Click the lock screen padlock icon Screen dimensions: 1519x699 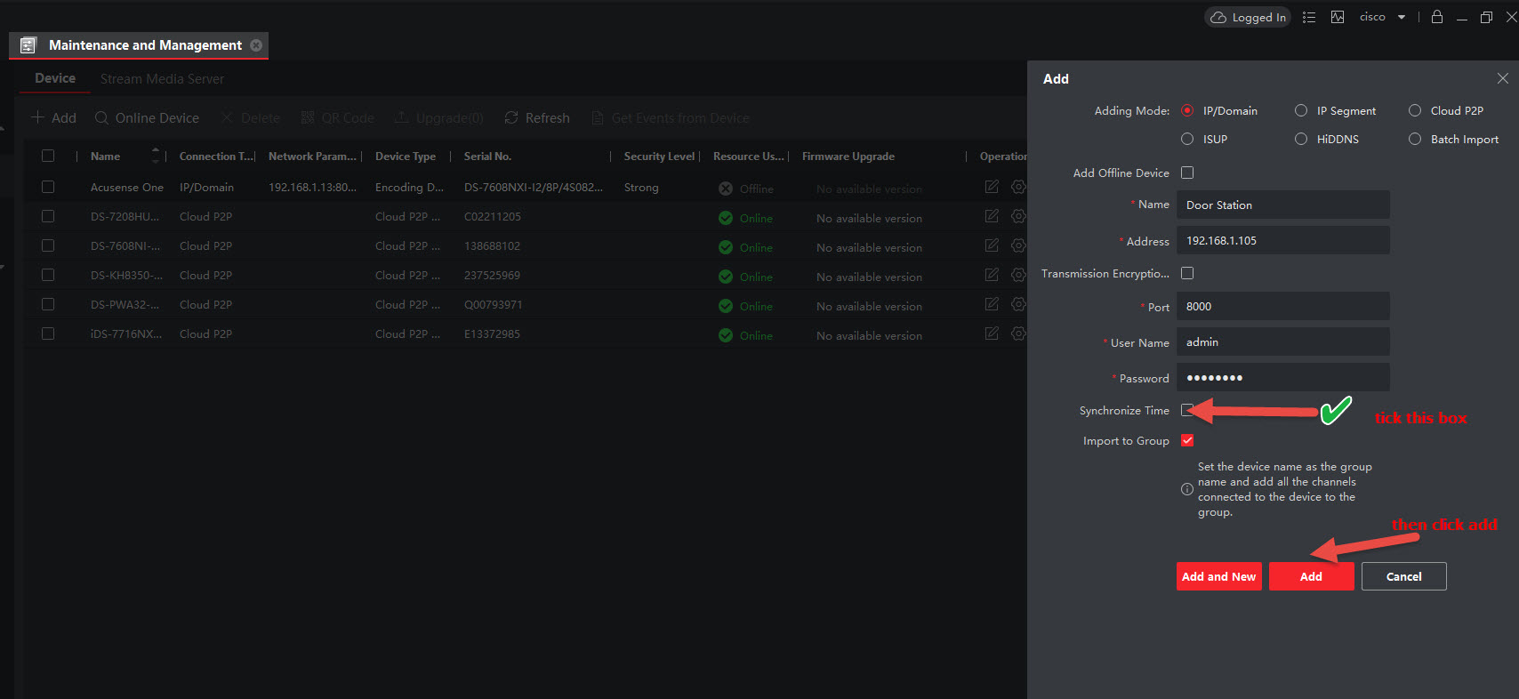[1436, 17]
